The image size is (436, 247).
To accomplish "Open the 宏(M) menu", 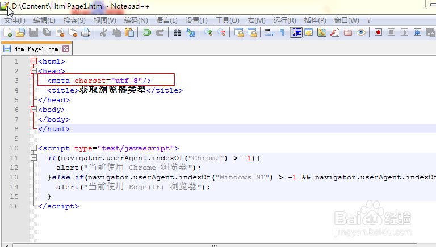I will 256,20.
